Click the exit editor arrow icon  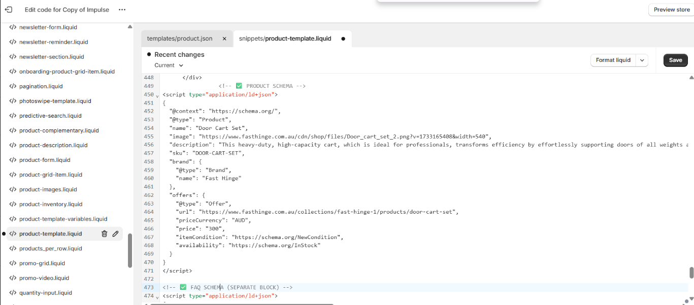9,10
